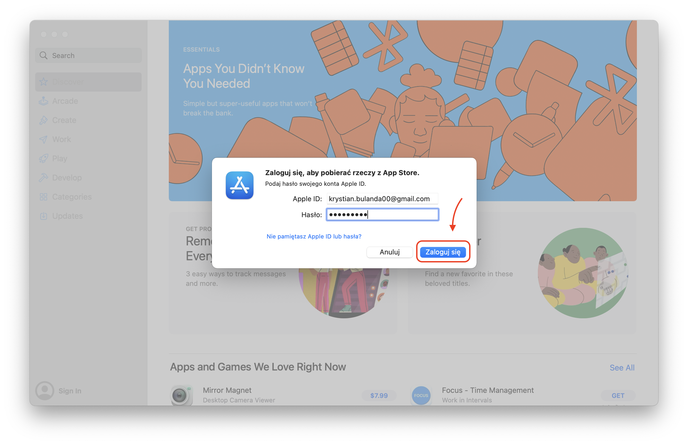
Task: Click the Develop hammer icon
Action: (x=43, y=178)
